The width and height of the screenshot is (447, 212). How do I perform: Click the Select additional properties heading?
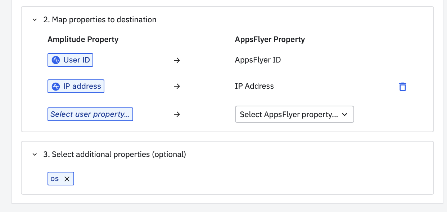[x=114, y=155]
